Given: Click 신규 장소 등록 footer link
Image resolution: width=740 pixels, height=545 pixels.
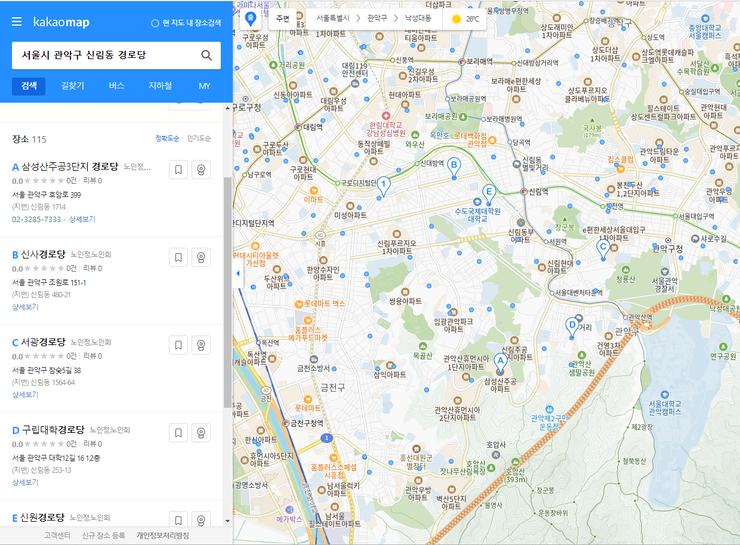Looking at the screenshot, I should pos(104,535).
